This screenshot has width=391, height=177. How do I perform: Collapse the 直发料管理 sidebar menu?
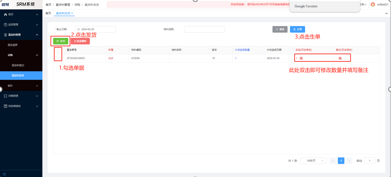tap(37, 35)
